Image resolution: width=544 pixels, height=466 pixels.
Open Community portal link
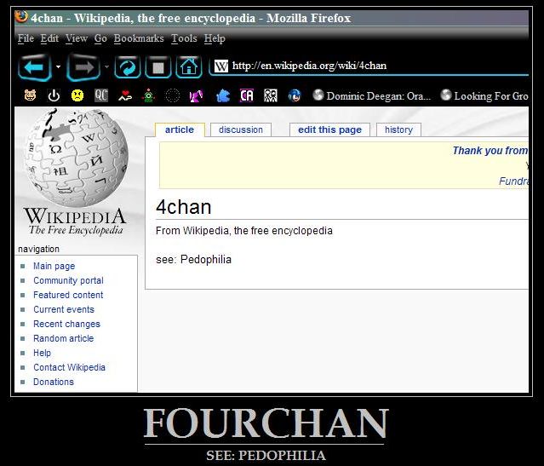point(68,280)
